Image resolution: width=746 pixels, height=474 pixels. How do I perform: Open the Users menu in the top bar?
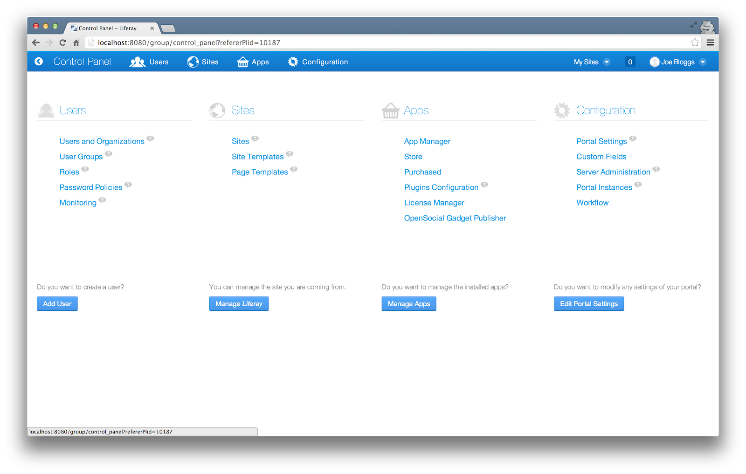click(x=149, y=62)
